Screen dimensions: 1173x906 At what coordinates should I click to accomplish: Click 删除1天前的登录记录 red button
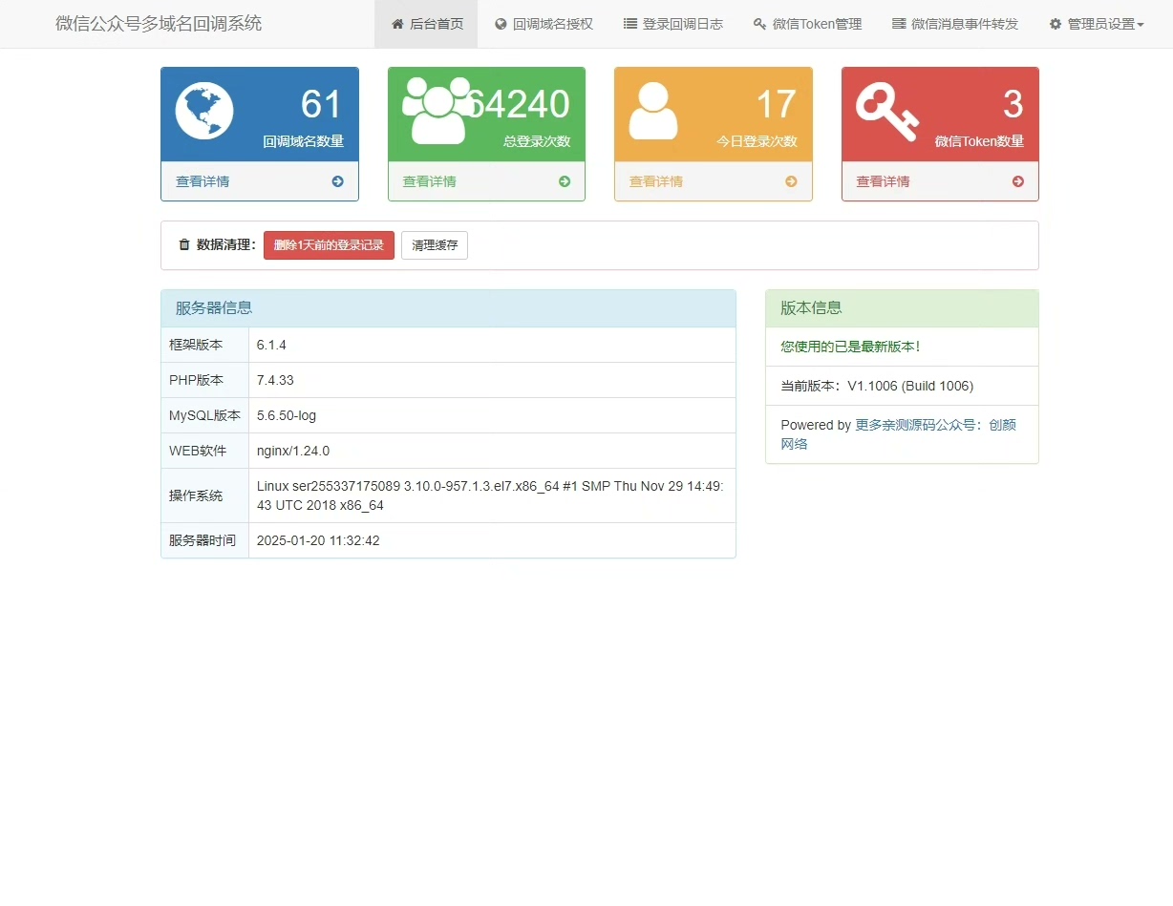click(x=329, y=245)
